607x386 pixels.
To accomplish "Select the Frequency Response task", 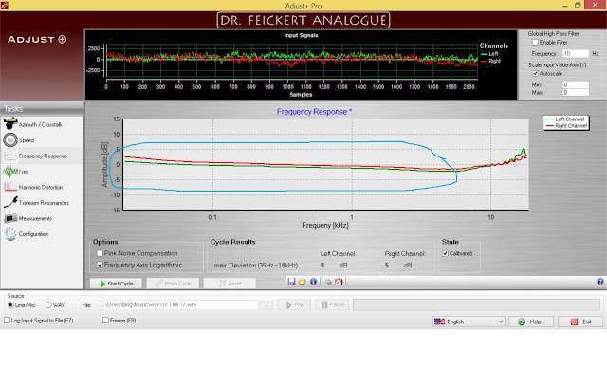I will pos(43,156).
